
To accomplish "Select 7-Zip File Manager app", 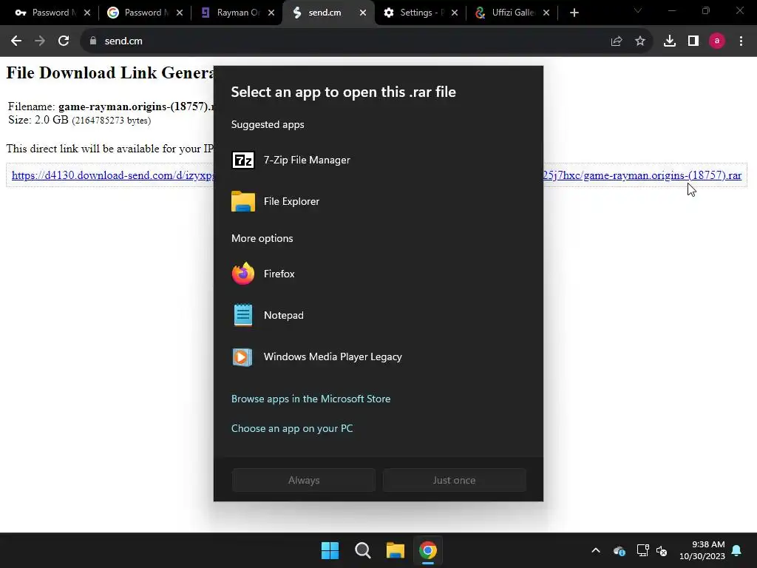I will pos(378,160).
